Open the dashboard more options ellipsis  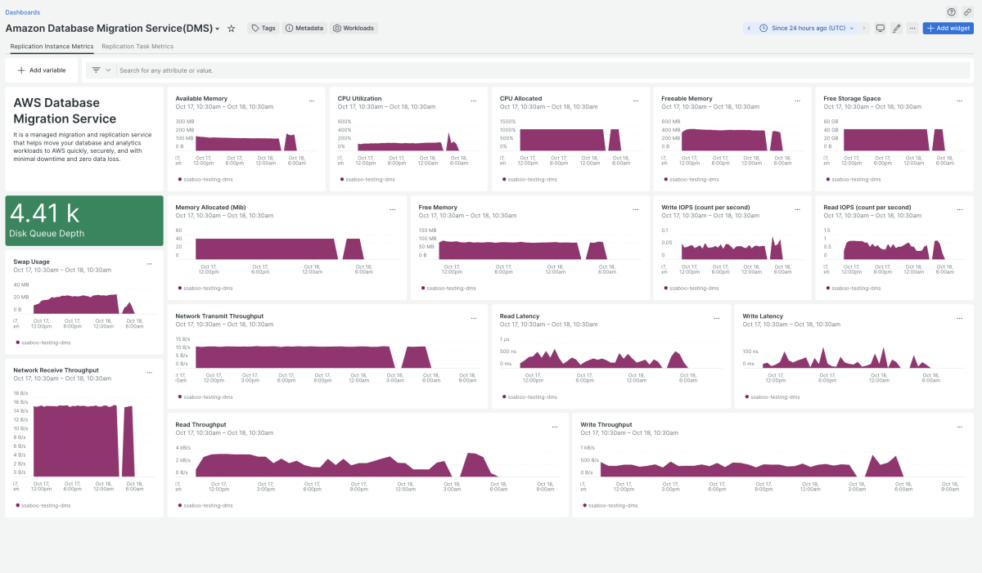pyautogui.click(x=912, y=28)
